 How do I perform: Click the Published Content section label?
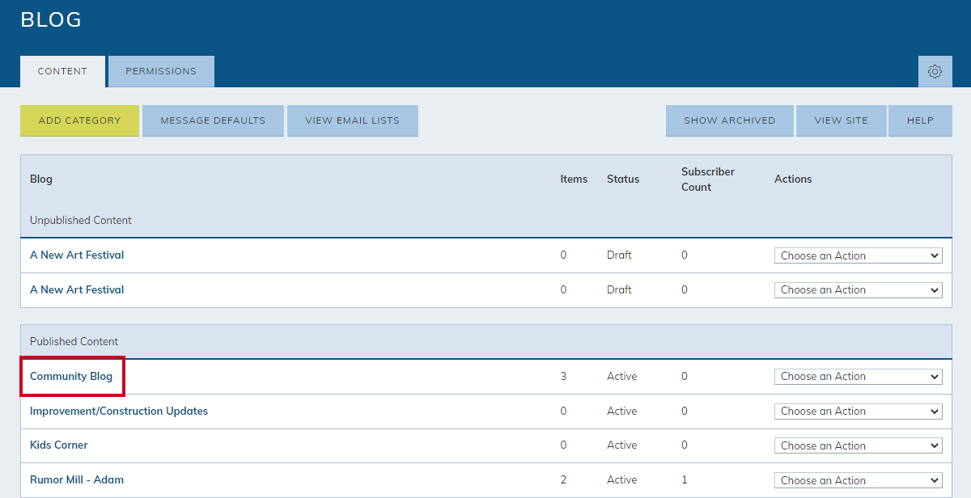[74, 341]
